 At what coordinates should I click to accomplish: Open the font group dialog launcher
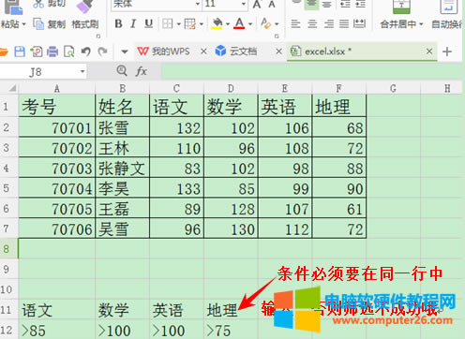click(x=277, y=37)
